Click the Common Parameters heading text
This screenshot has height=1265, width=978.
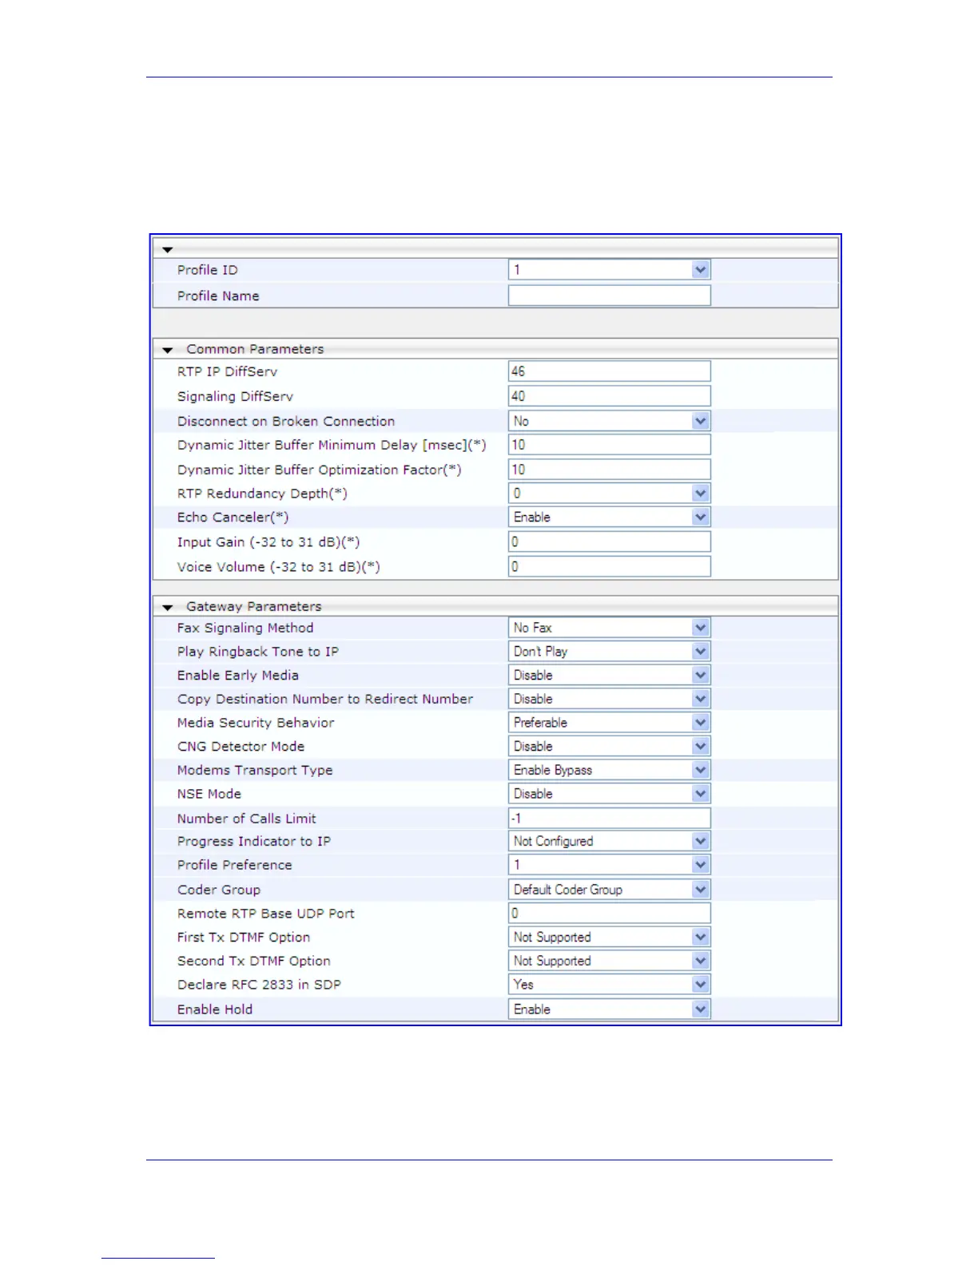click(x=255, y=349)
